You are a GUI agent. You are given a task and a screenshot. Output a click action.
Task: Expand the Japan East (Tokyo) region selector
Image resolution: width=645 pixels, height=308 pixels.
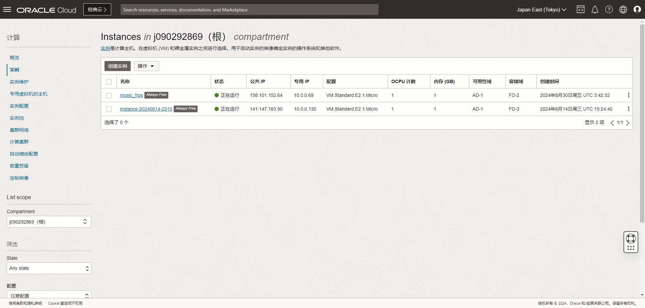[x=541, y=10]
